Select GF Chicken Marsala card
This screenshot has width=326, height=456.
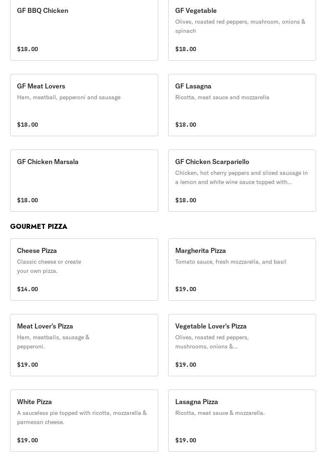[84, 181]
